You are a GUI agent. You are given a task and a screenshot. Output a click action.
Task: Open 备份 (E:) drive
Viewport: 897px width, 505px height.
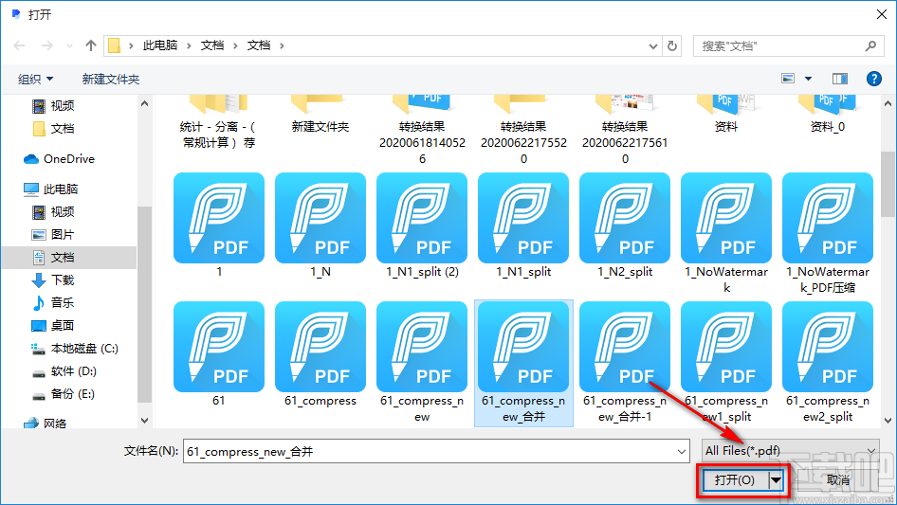tap(64, 394)
